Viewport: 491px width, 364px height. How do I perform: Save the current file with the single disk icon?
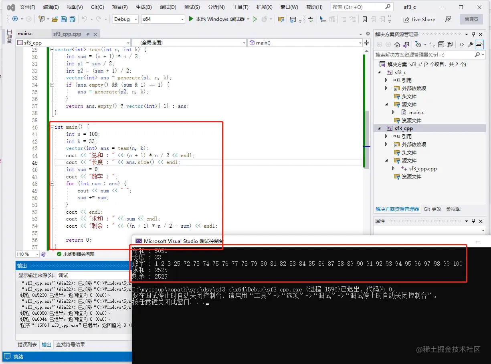64,19
